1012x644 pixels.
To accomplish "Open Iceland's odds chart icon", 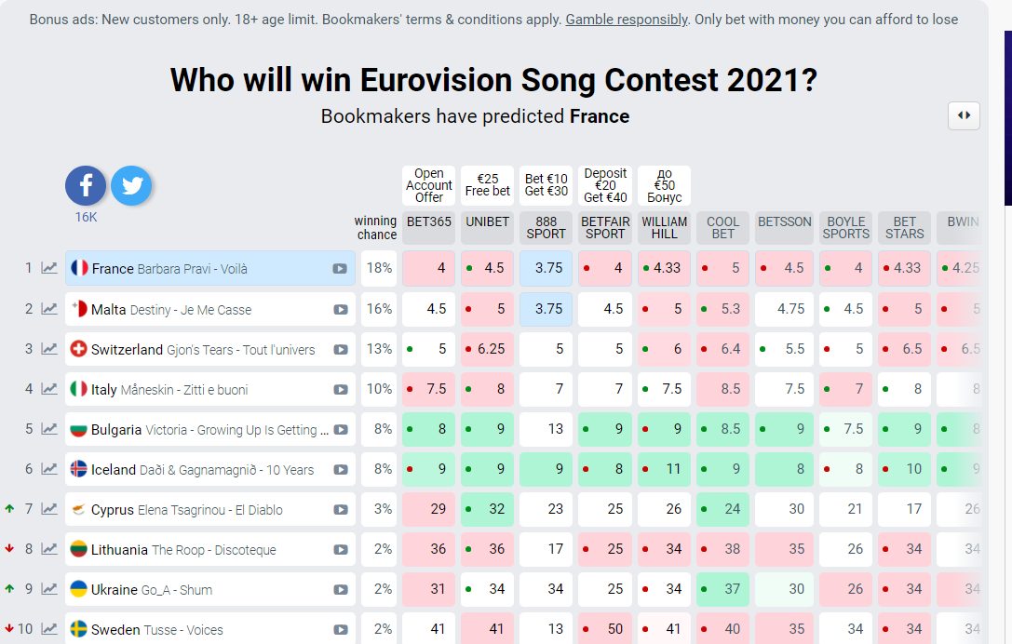I will (49, 470).
